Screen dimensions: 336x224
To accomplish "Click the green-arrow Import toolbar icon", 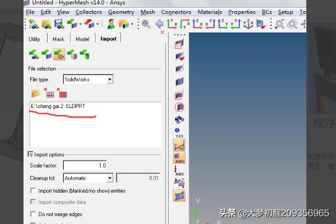I will click(72, 24).
